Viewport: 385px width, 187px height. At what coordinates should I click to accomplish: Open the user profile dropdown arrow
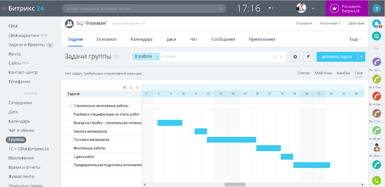click(313, 8)
